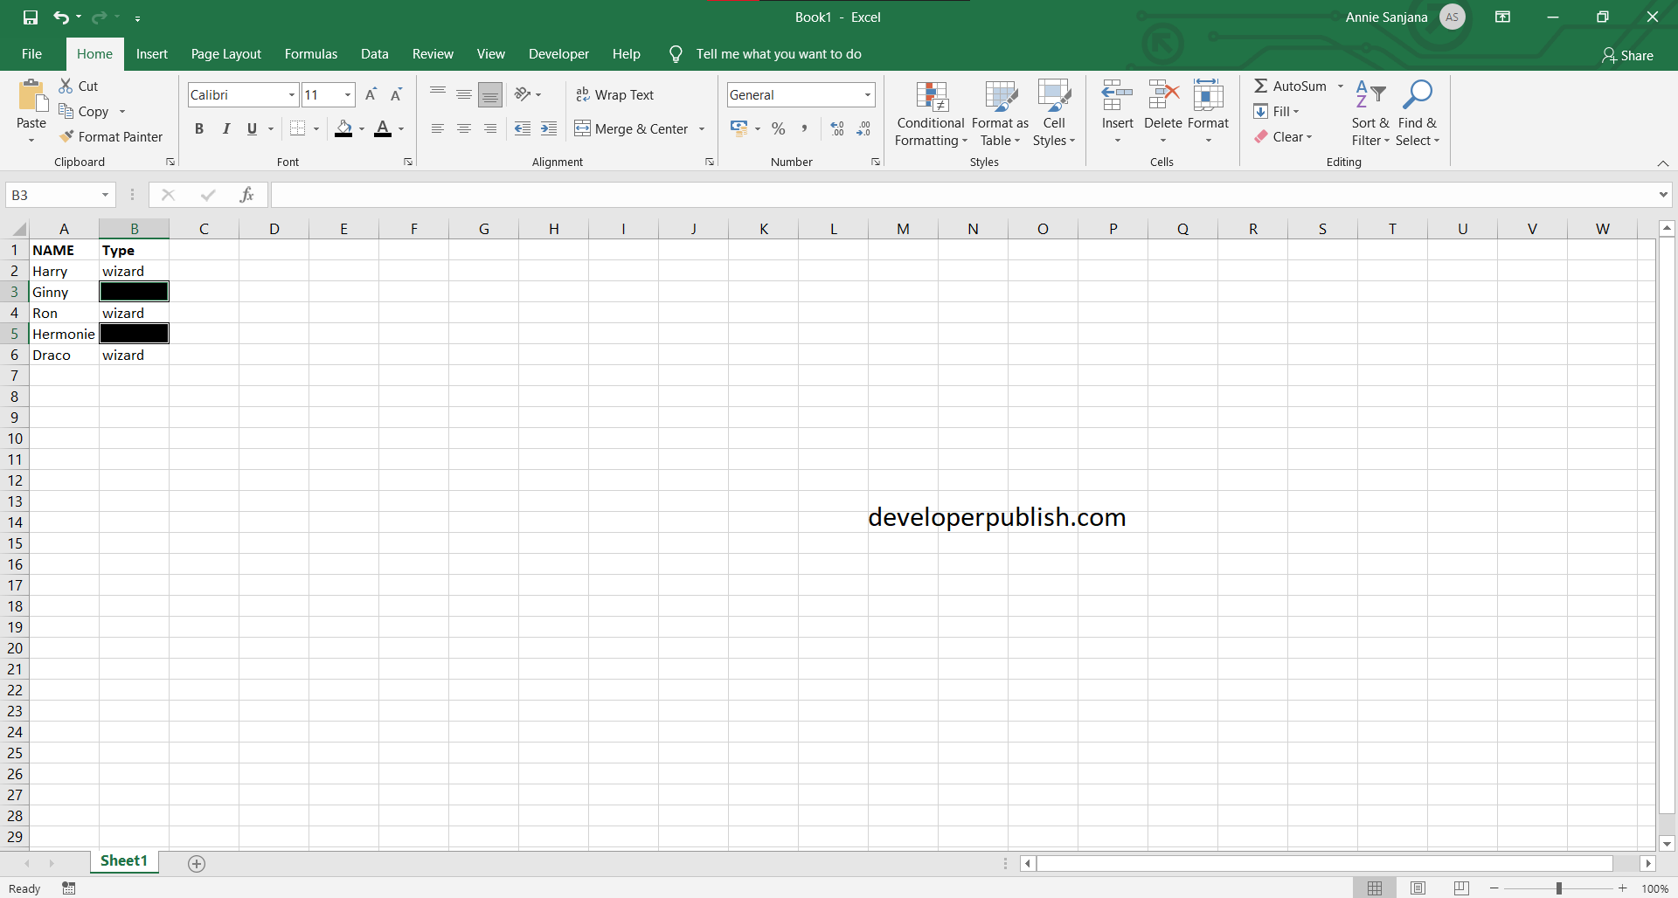Click the Orientation text angle icon
1678x898 pixels.
[523, 94]
